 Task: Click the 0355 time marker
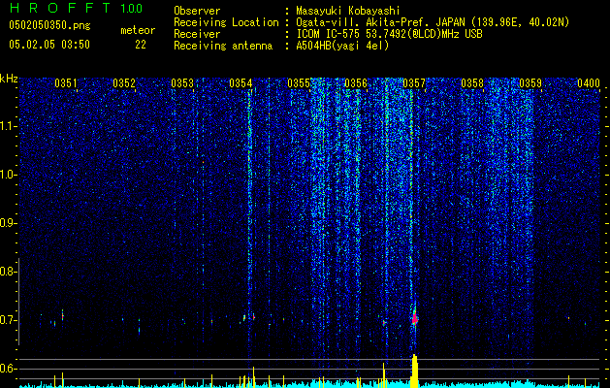(x=299, y=83)
